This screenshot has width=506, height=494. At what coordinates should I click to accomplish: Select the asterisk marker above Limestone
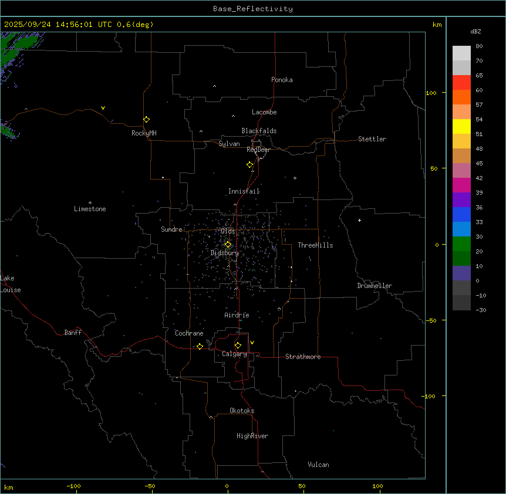coord(90,202)
